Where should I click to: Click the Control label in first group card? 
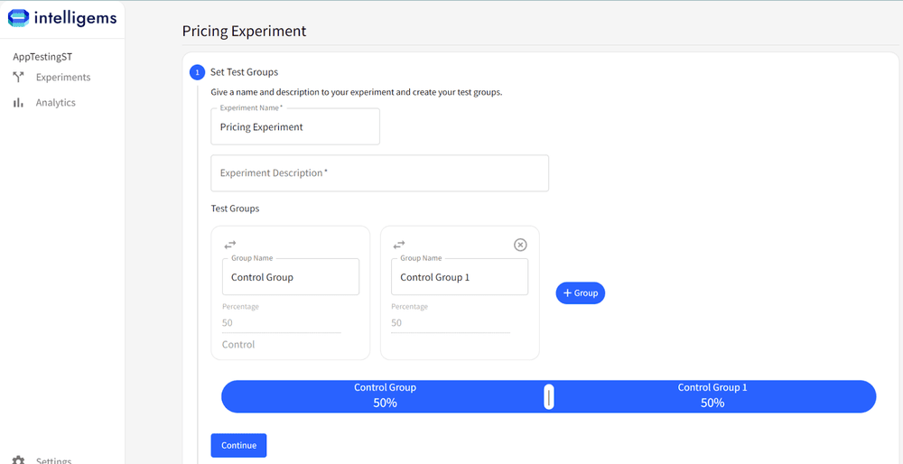(x=238, y=345)
